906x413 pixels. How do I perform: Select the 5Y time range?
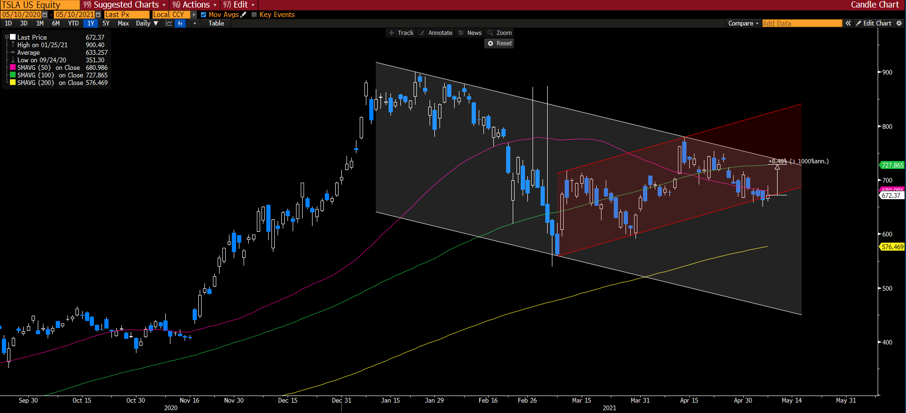pyautogui.click(x=106, y=23)
